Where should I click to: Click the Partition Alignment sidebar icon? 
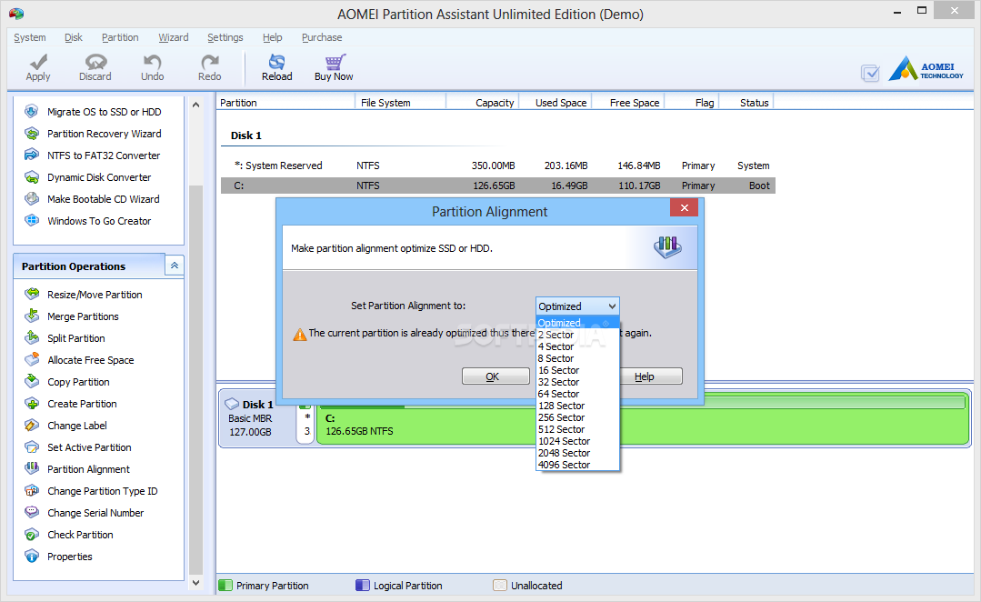pos(31,468)
